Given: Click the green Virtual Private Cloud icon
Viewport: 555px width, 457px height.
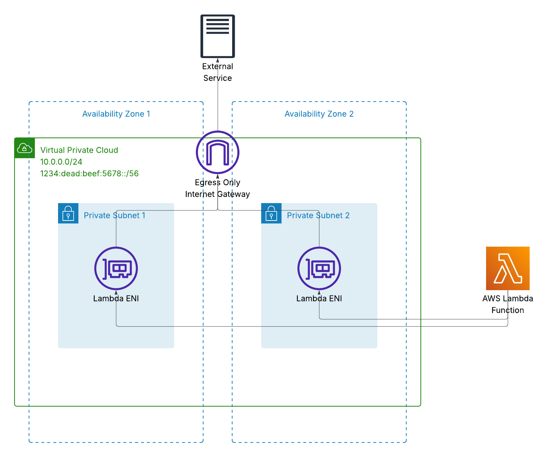Looking at the screenshot, I should pos(25,148).
